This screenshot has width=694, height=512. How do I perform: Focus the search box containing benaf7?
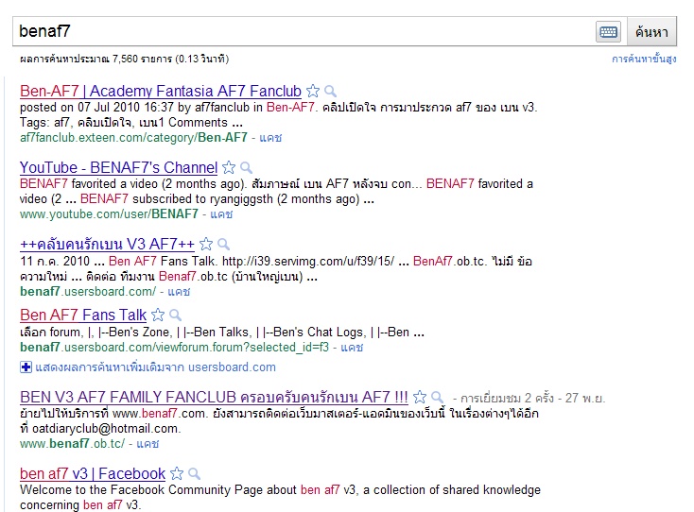(x=304, y=31)
